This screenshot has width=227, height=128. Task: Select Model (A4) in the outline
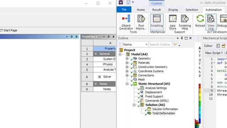[139, 54]
